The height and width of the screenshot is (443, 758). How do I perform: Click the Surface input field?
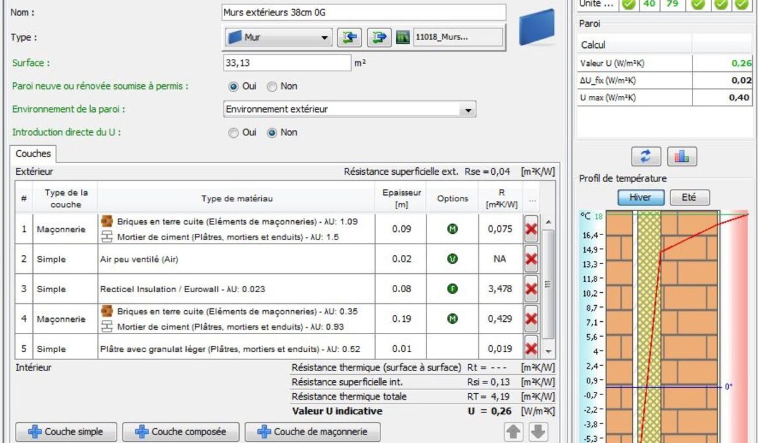[x=287, y=63]
